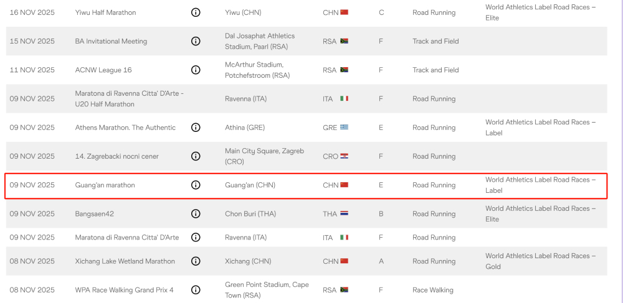
Task: Select the Yiwu Half Marathon event
Action: [105, 12]
